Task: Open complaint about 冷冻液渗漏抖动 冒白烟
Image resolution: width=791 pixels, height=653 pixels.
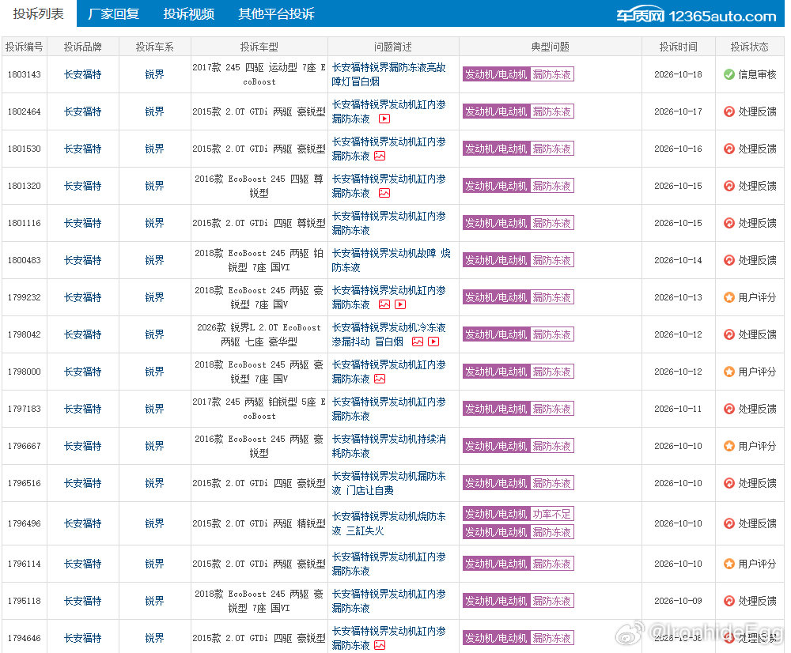Action: click(x=389, y=335)
